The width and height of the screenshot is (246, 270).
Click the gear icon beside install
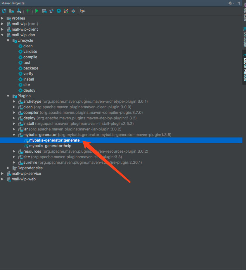[x=20, y=79]
